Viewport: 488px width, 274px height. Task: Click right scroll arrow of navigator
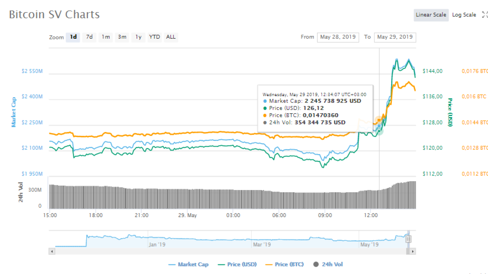point(413,251)
